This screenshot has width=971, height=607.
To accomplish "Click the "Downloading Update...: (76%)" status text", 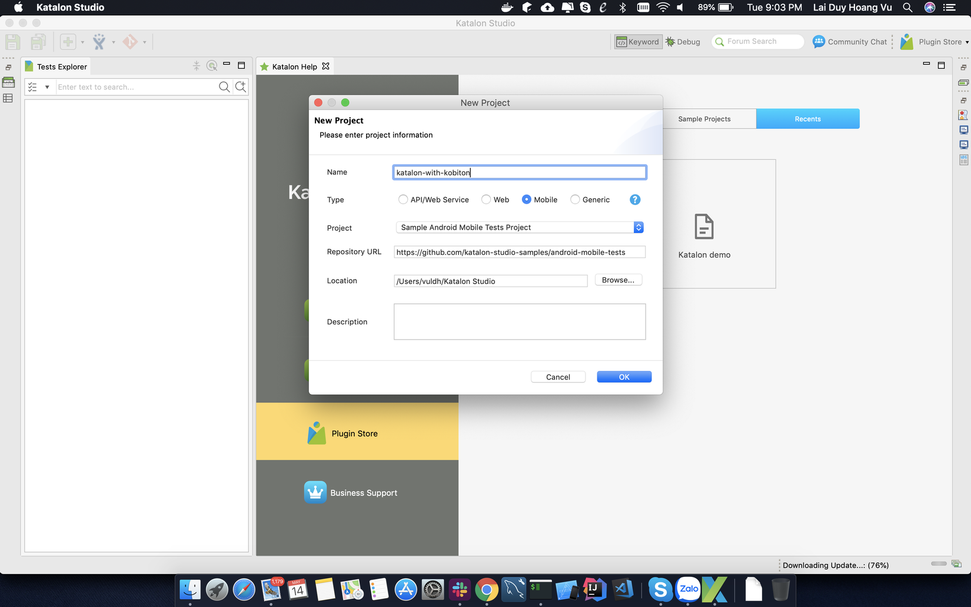I will (836, 565).
